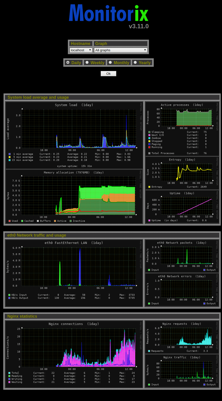Click the red Used memory swatch

click(10, 221)
